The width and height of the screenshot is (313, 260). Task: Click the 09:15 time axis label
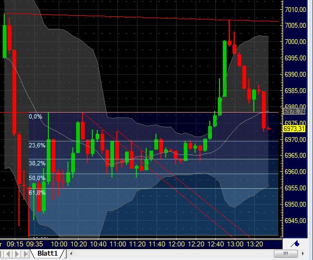(15, 244)
